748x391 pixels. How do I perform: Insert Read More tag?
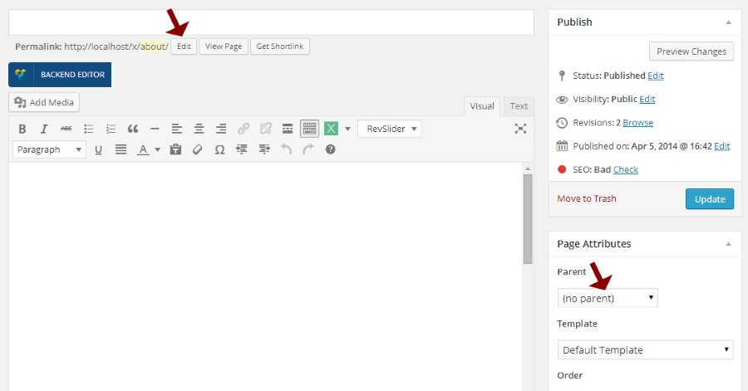pos(288,129)
